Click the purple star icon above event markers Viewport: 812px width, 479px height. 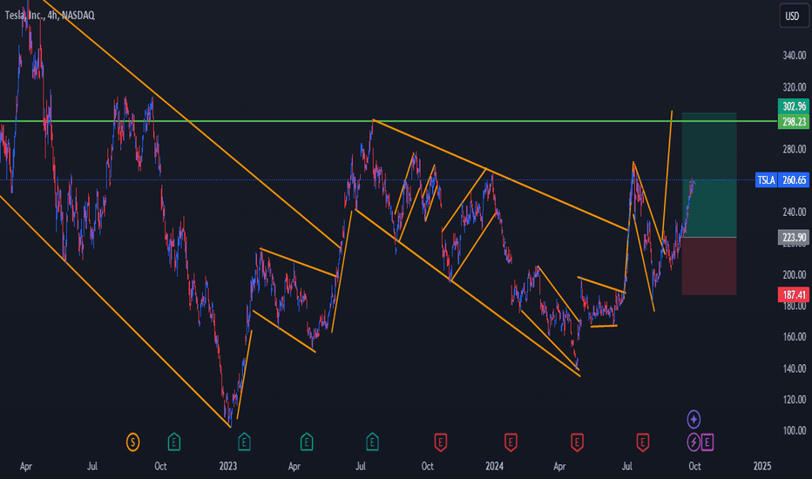(694, 419)
